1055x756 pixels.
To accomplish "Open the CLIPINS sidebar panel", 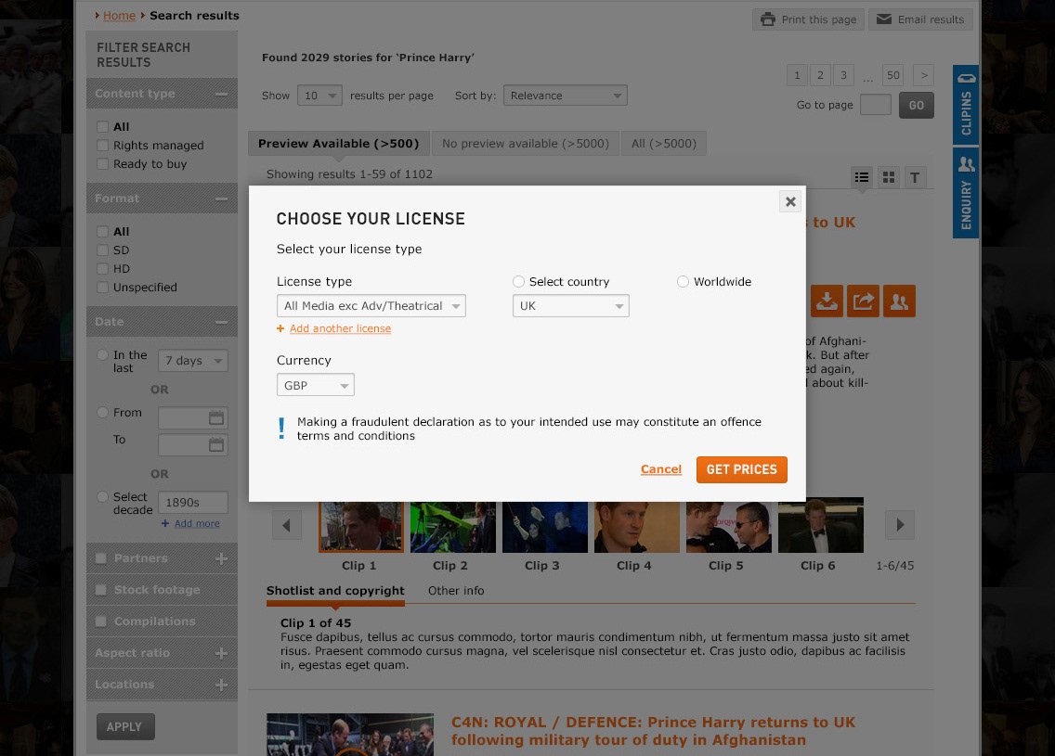I will click(x=965, y=107).
